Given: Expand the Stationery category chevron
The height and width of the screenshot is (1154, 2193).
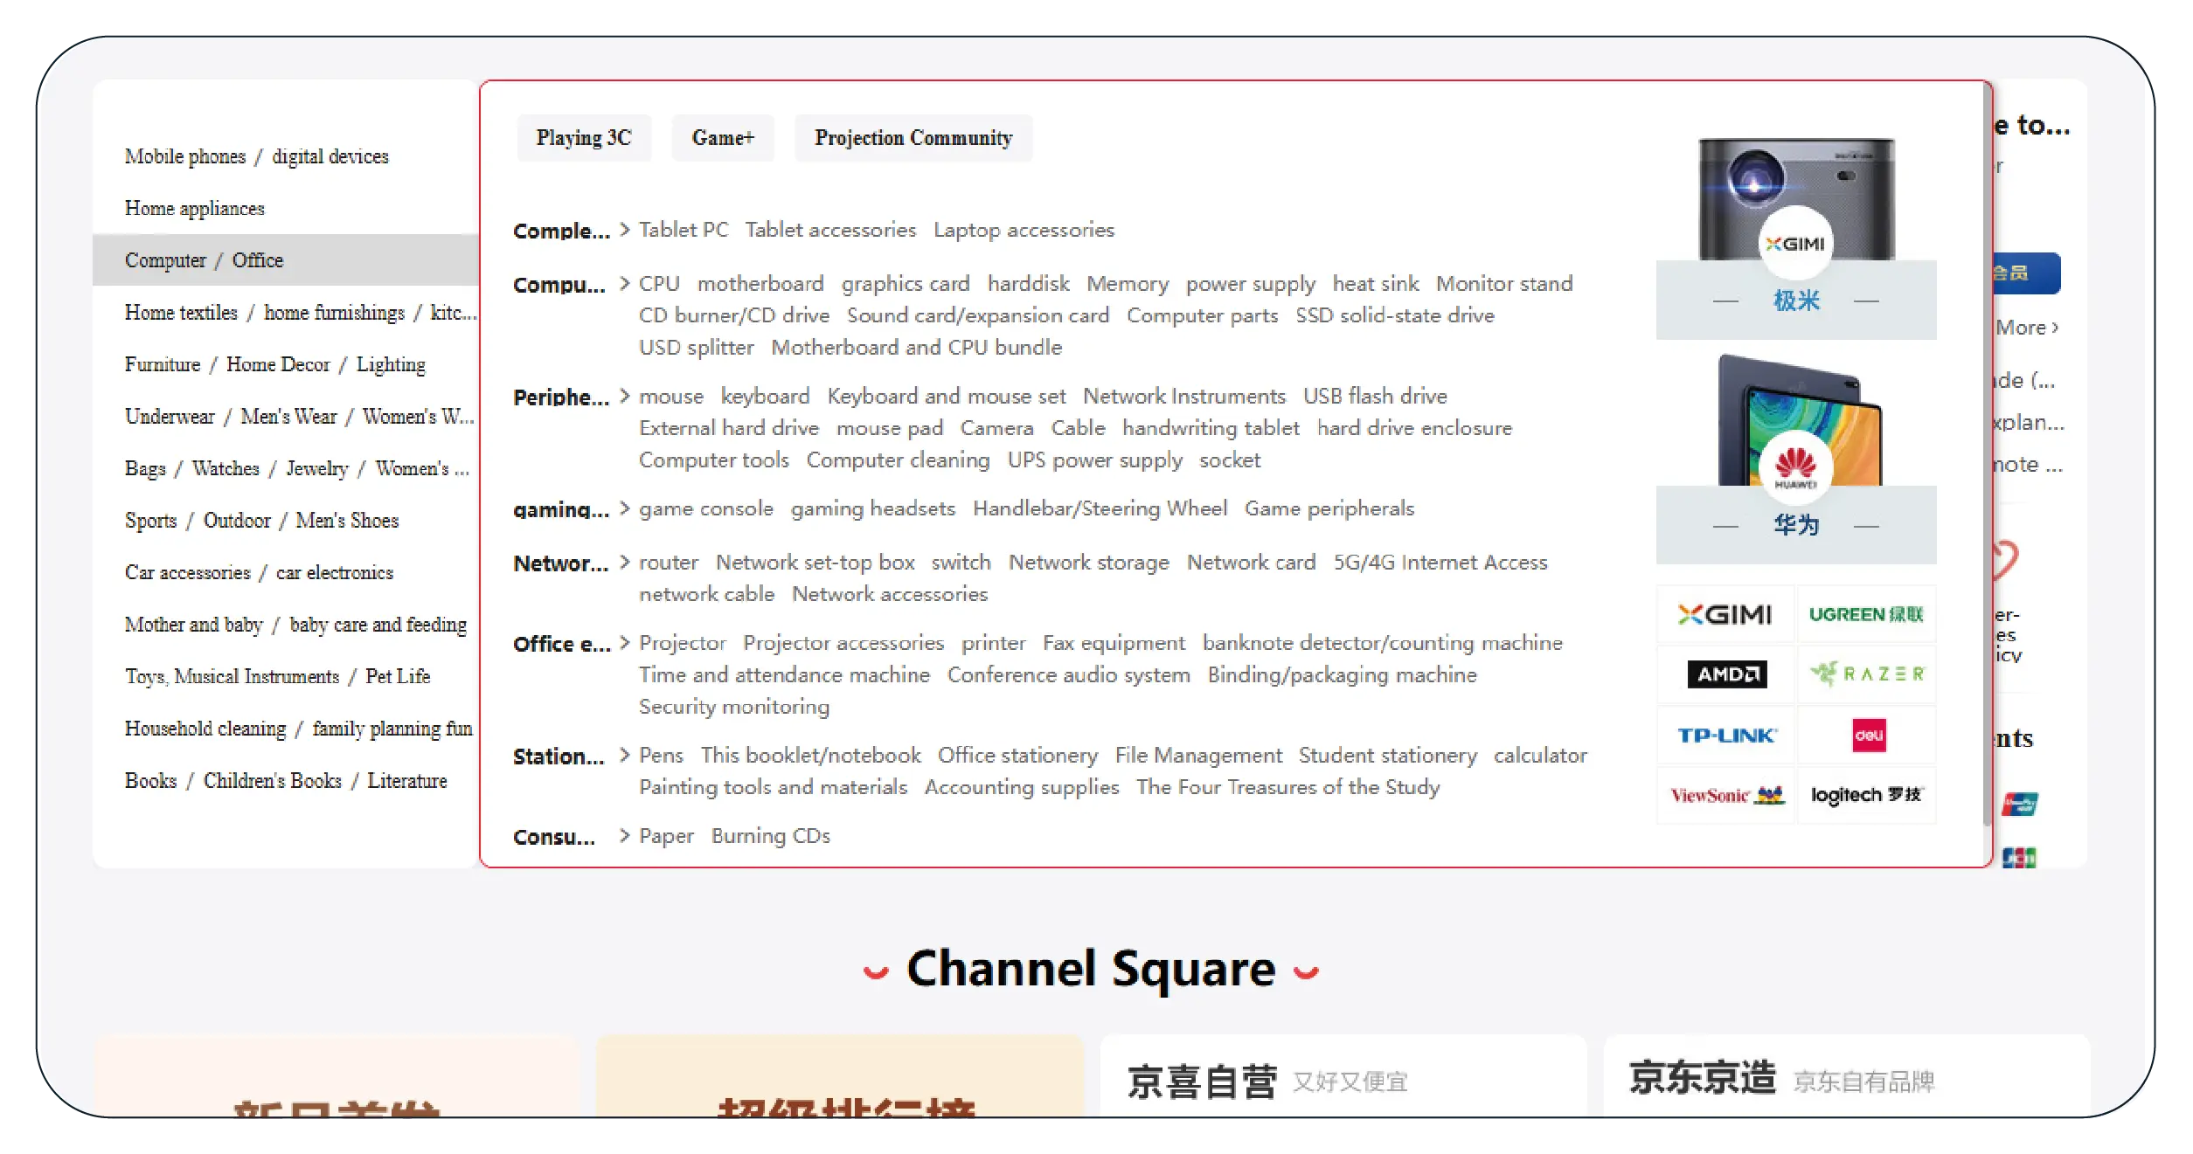Looking at the screenshot, I should pyautogui.click(x=624, y=755).
